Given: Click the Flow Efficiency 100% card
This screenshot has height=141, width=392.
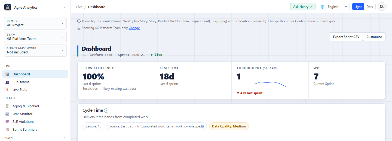Looking at the screenshot, I should click(x=116, y=80).
